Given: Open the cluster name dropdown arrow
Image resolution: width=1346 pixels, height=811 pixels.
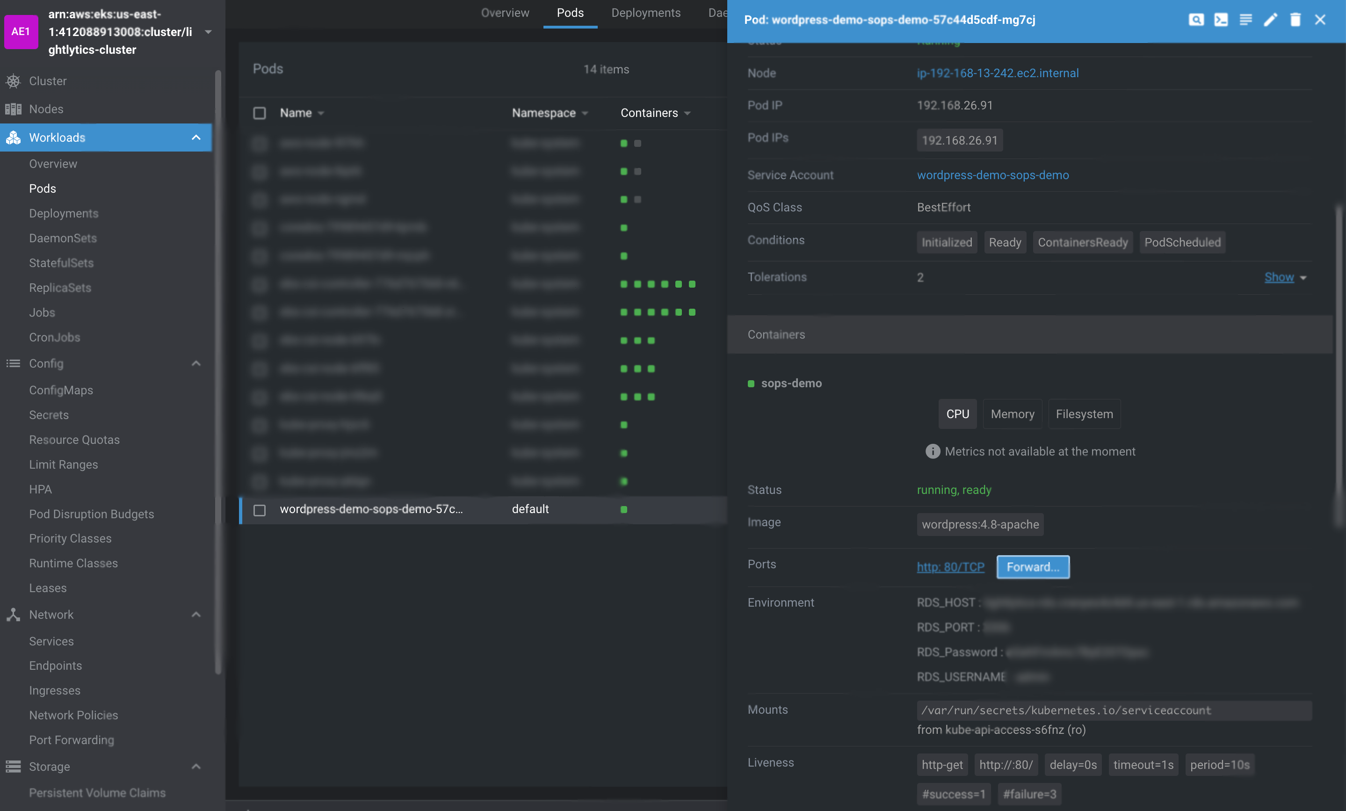Looking at the screenshot, I should [x=208, y=32].
